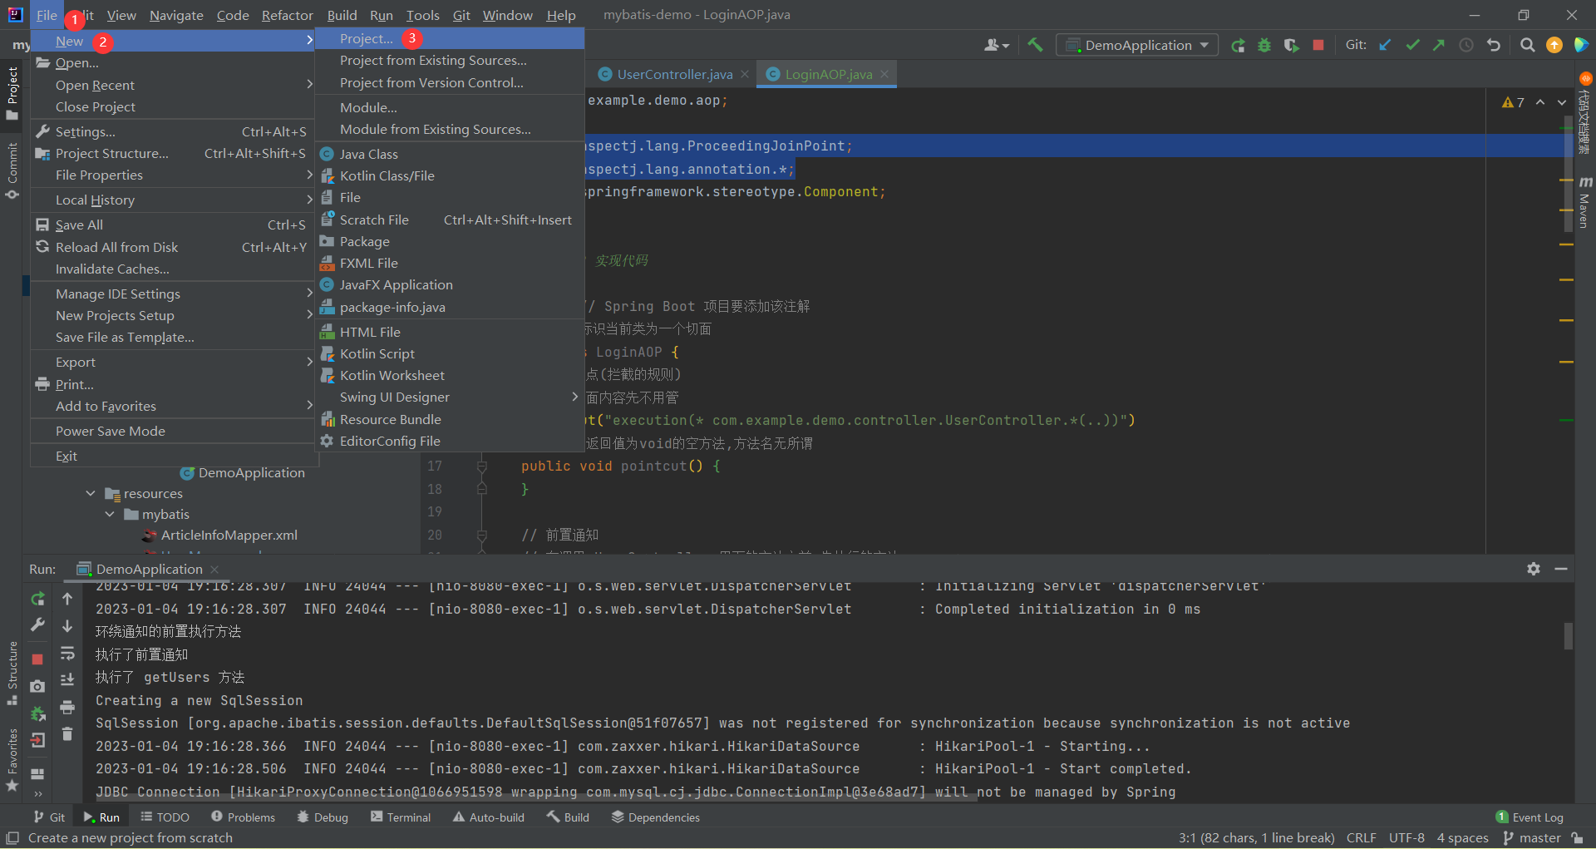Go to next highlighted error arrow
The height and width of the screenshot is (849, 1596).
[x=1561, y=102]
